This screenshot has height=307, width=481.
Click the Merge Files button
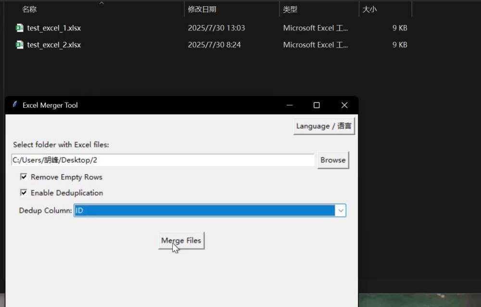pyautogui.click(x=181, y=241)
